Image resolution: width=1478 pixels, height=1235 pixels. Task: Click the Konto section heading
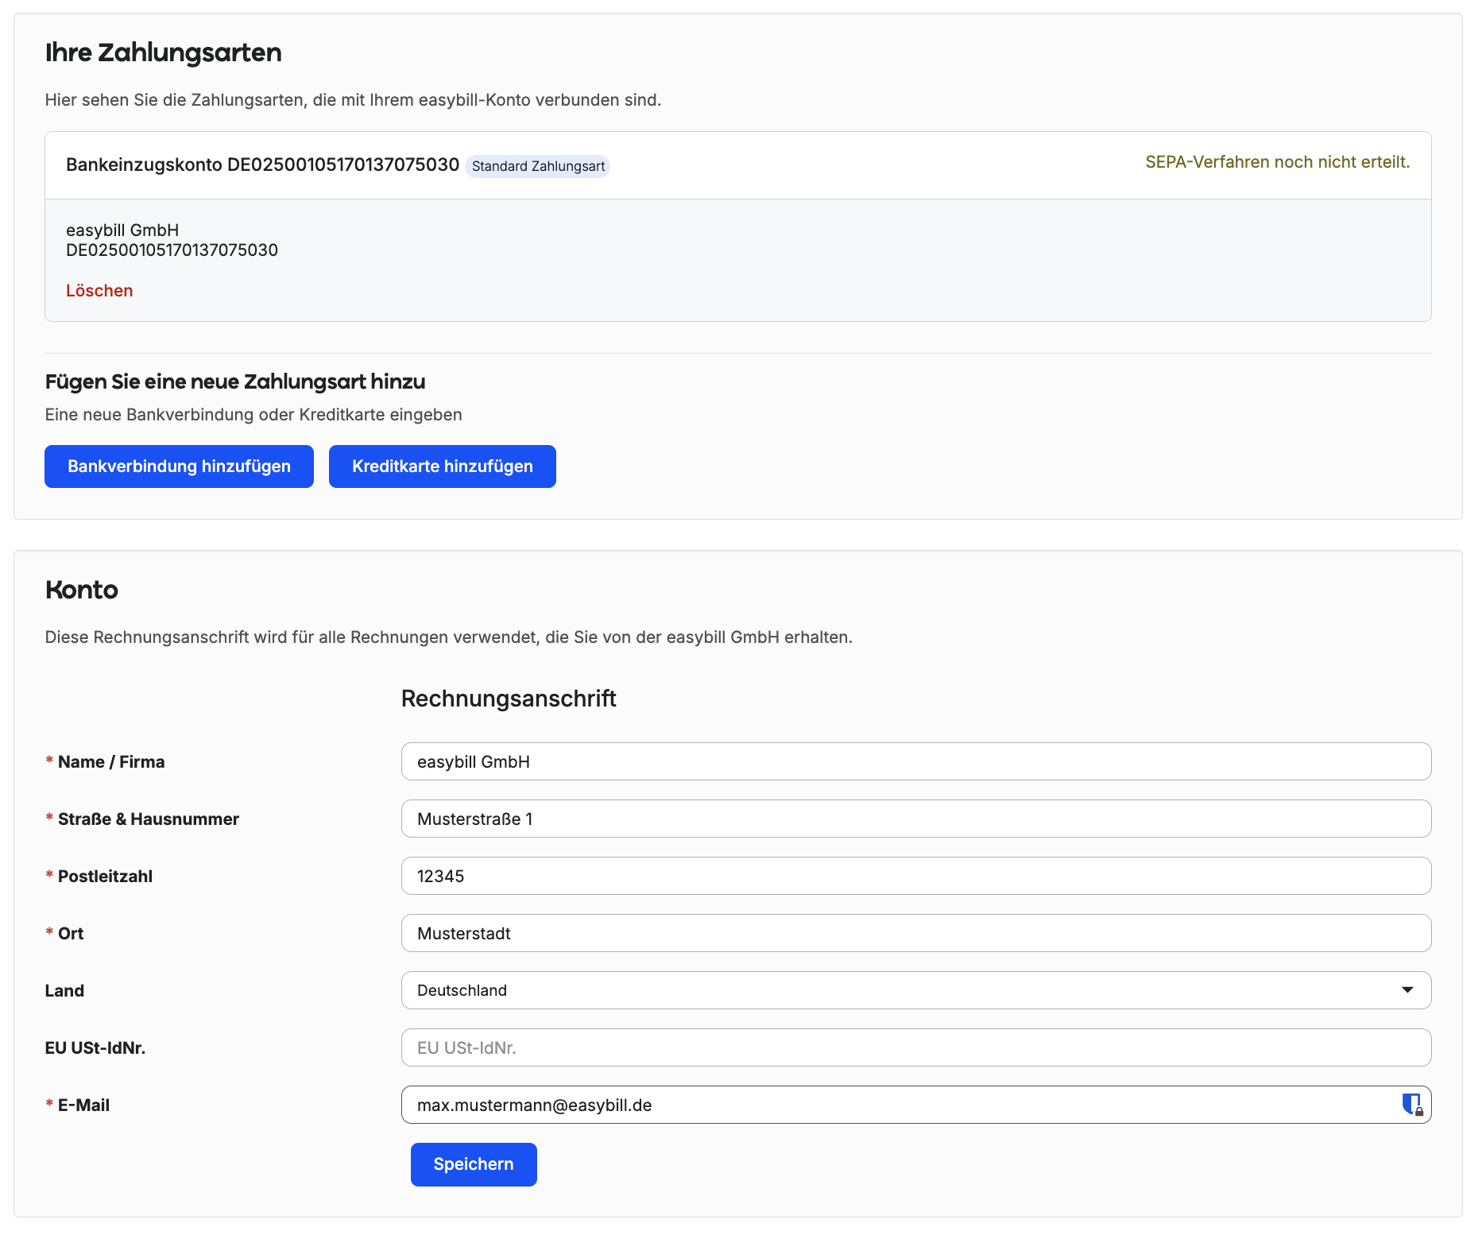click(x=82, y=590)
